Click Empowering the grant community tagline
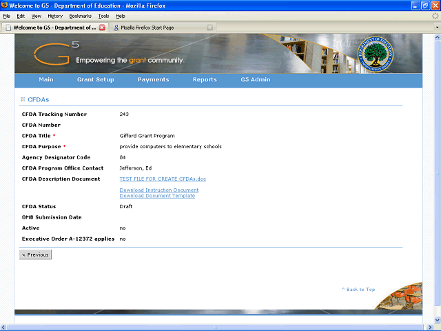This screenshot has height=331, width=441. (x=130, y=60)
